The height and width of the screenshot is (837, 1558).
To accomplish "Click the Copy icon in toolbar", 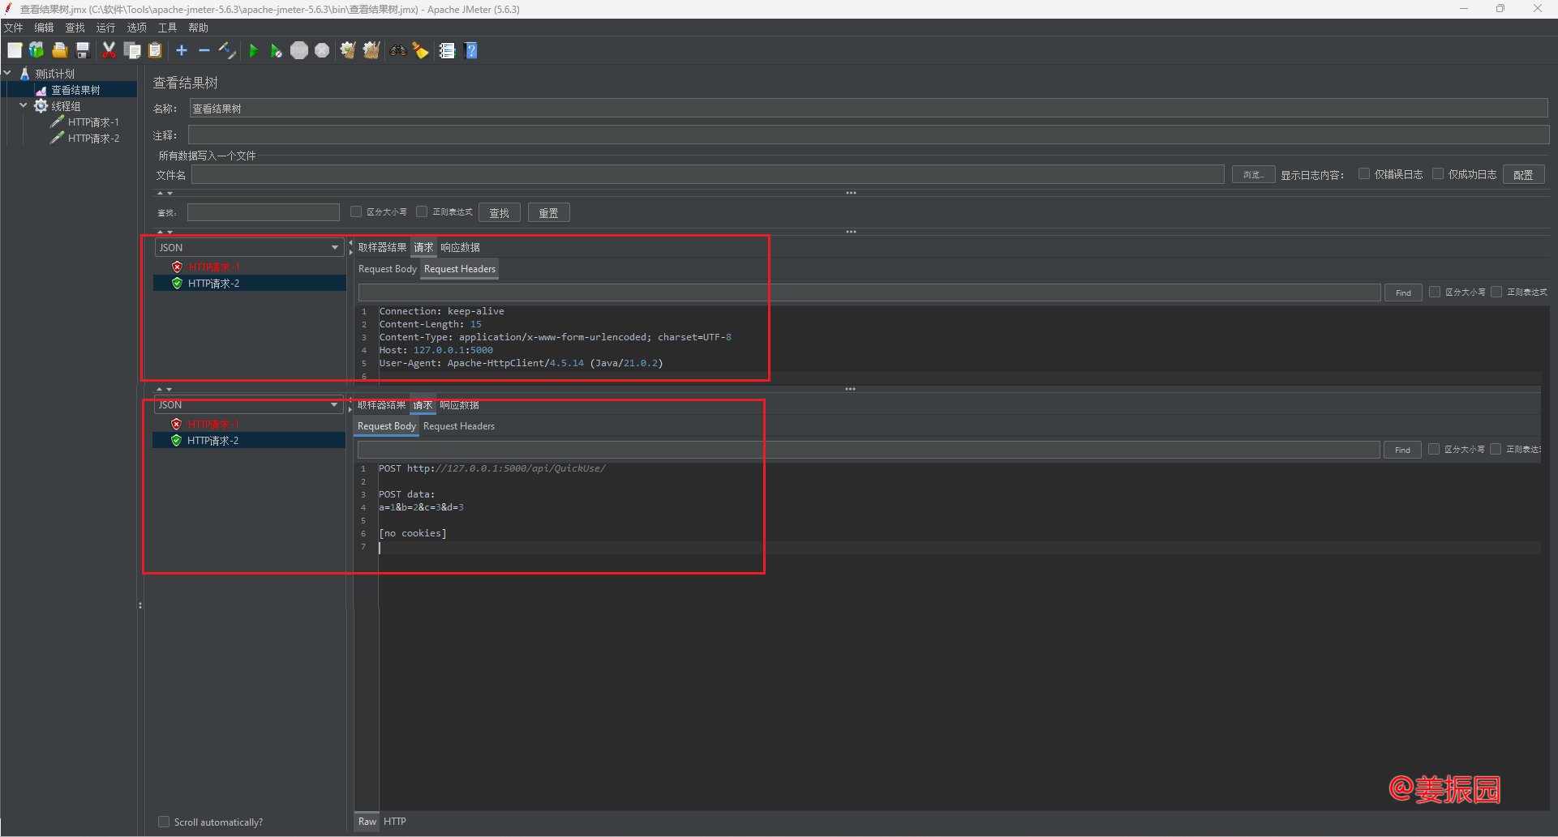I will pyautogui.click(x=132, y=50).
